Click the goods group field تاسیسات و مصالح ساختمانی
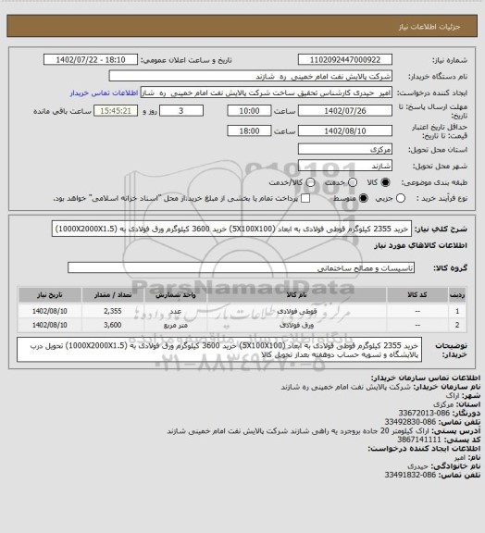Screen dimensions: 485x533 pos(241,267)
